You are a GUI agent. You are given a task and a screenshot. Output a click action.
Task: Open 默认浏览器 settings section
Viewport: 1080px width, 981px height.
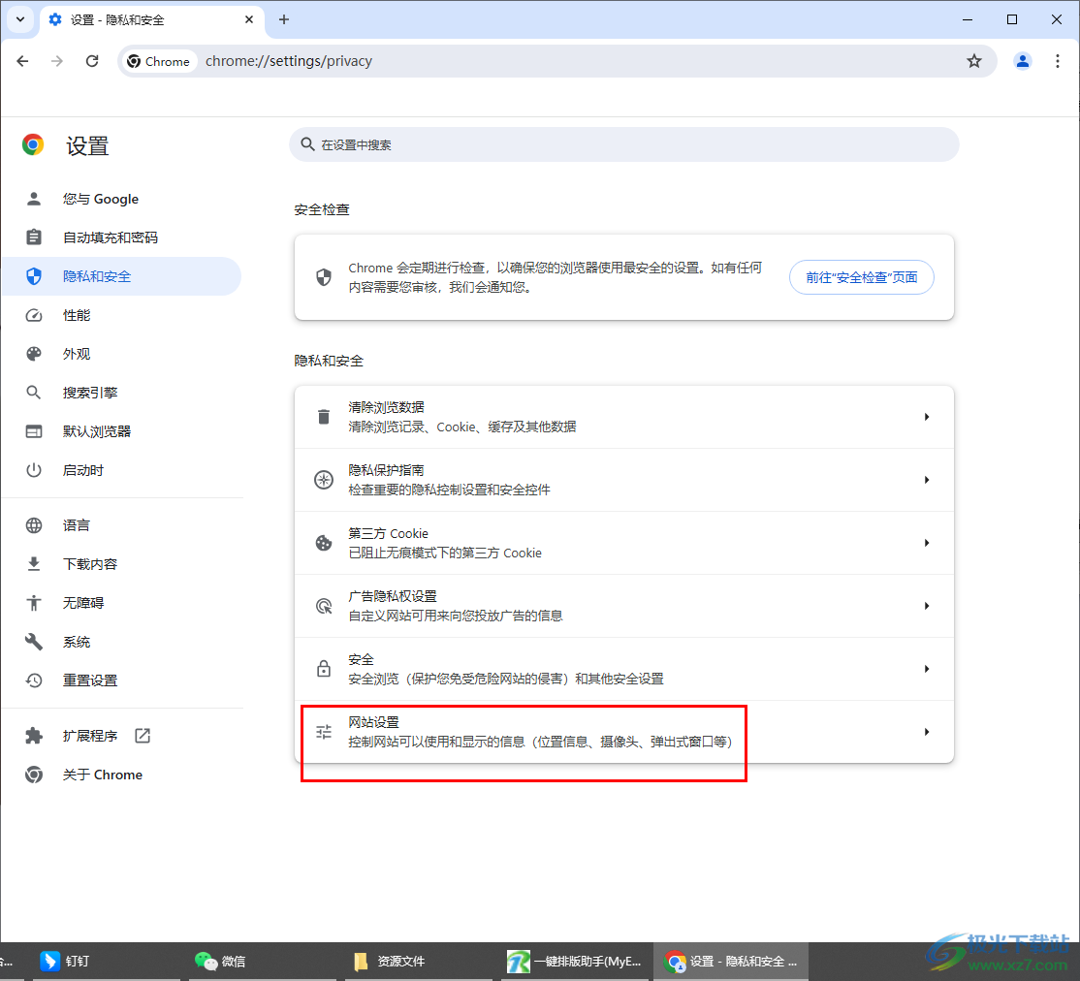click(x=121, y=431)
